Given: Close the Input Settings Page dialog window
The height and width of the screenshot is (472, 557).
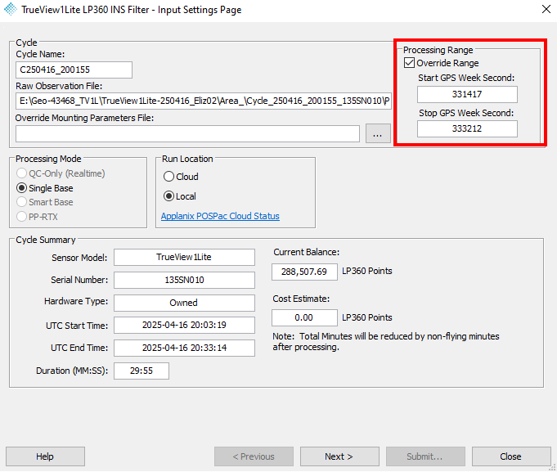Looking at the screenshot, I should (x=546, y=9).
